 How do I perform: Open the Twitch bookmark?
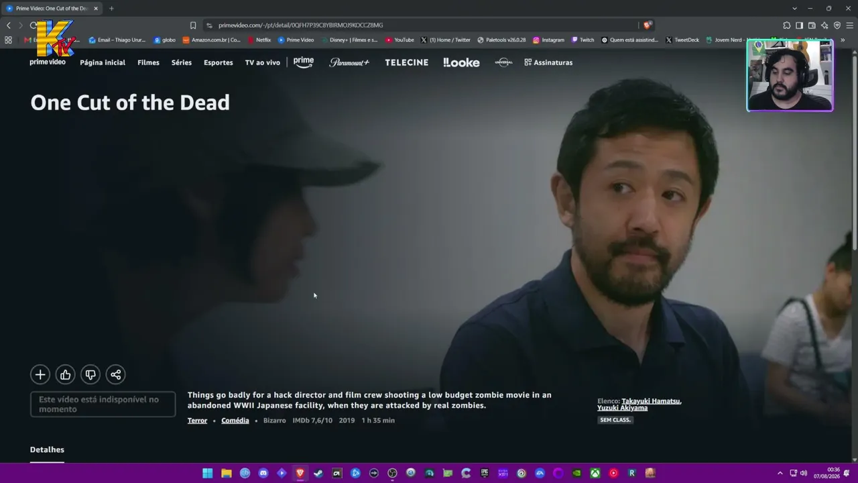(x=583, y=40)
